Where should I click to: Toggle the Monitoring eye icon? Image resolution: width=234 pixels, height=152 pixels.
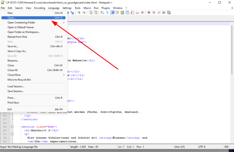(x=142, y=13)
